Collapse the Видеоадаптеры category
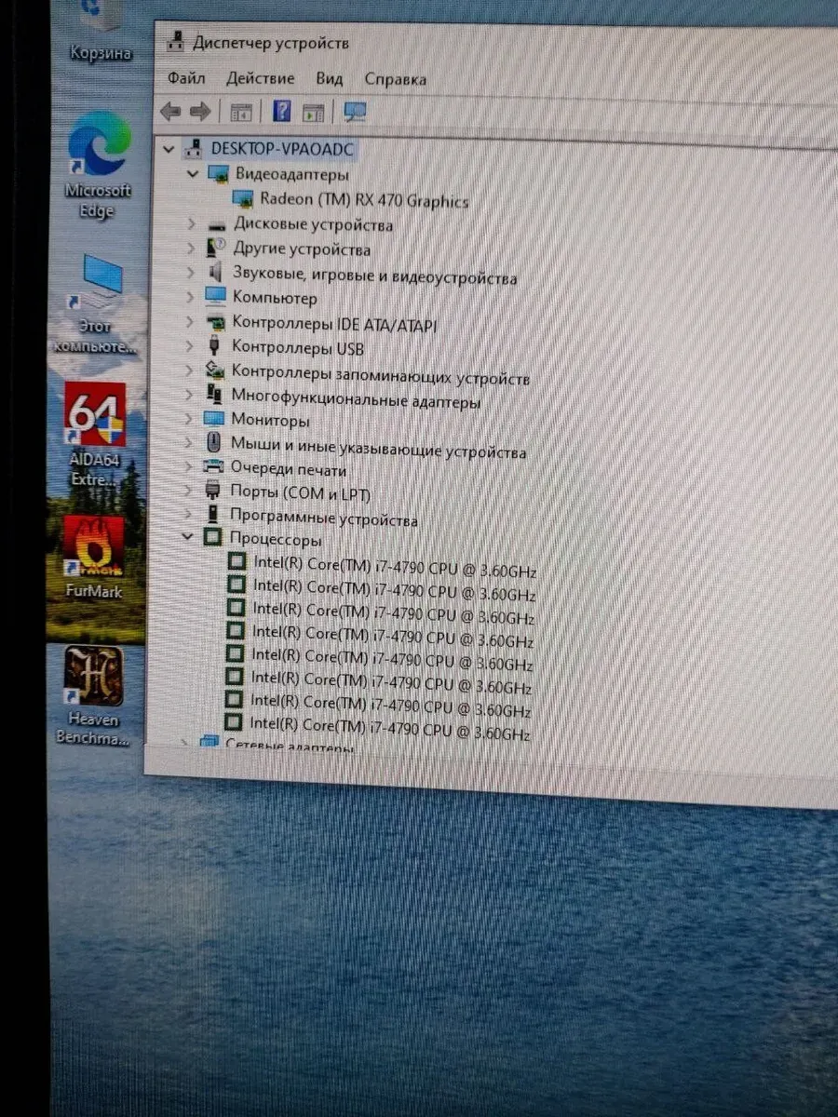The width and height of the screenshot is (838, 1117). coord(192,174)
